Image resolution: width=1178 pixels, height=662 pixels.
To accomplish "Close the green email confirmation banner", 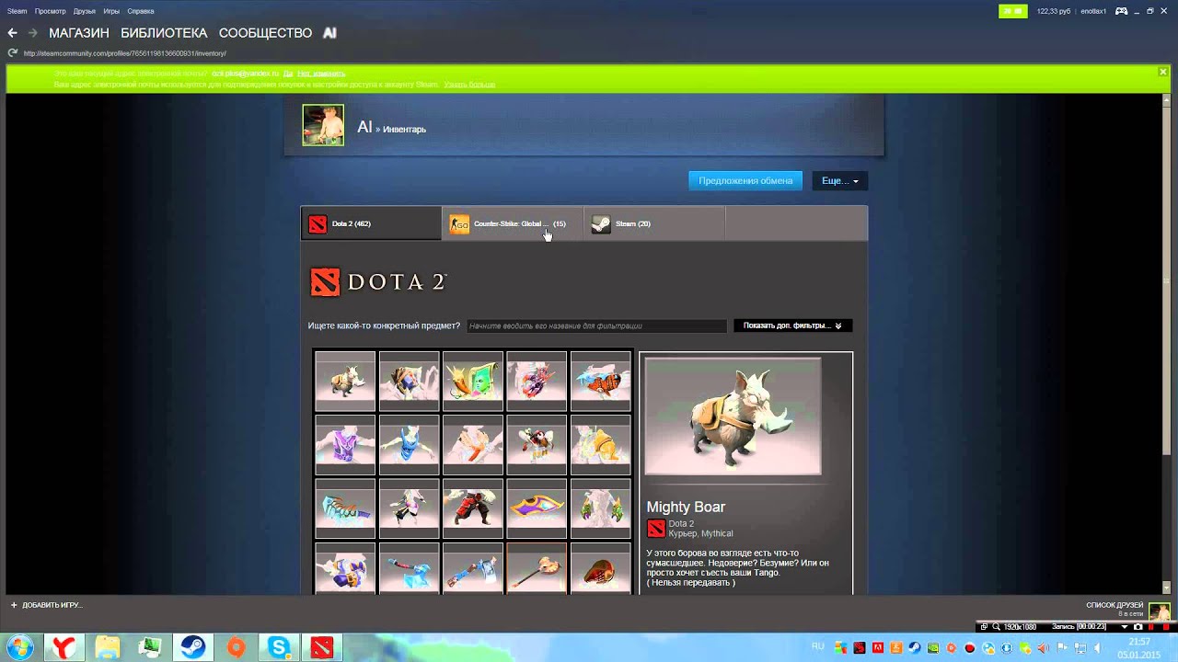I will pos(1163,72).
